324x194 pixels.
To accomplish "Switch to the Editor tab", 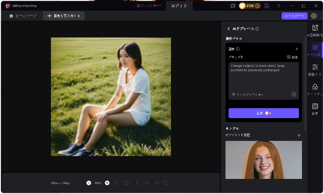I will [179, 6].
